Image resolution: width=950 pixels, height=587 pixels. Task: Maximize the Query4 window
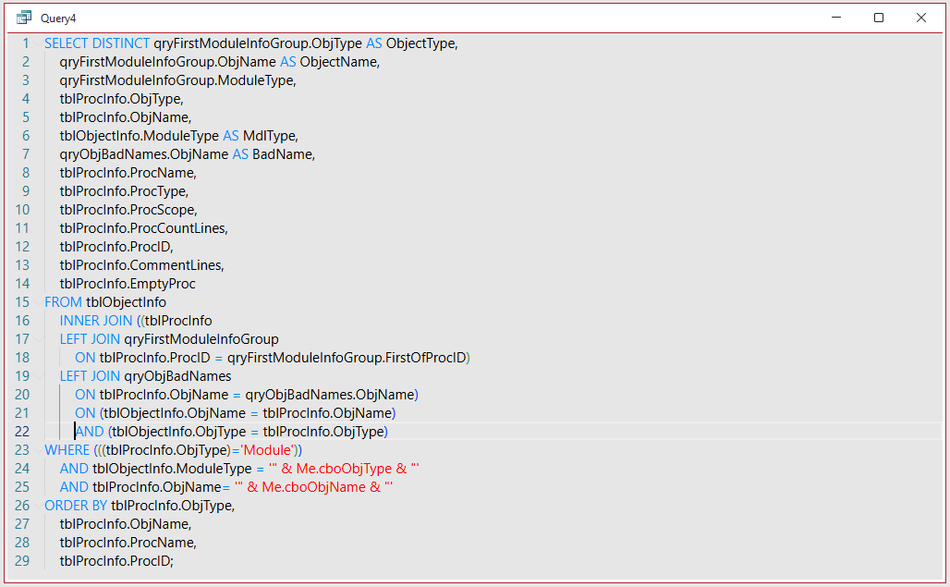click(879, 18)
